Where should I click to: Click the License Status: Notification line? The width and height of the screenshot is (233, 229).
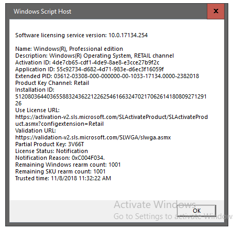(51, 151)
